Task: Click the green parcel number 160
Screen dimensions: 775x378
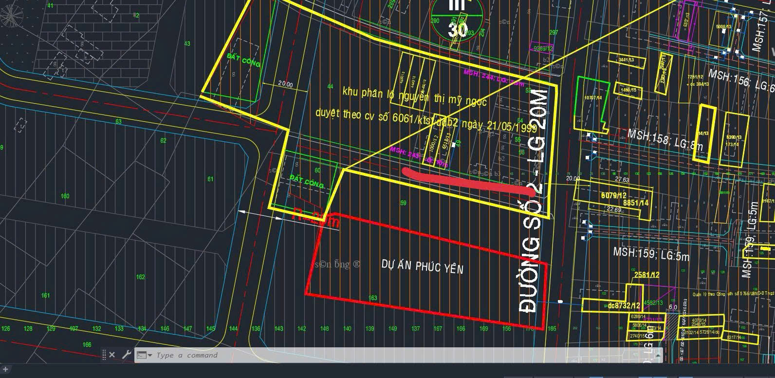Action: [x=65, y=196]
